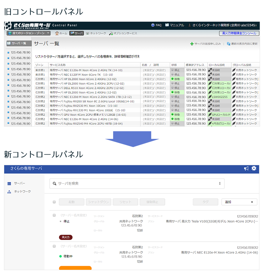Click the 高火力 tag badge
Screen dimensions: 264x277
point(66,237)
